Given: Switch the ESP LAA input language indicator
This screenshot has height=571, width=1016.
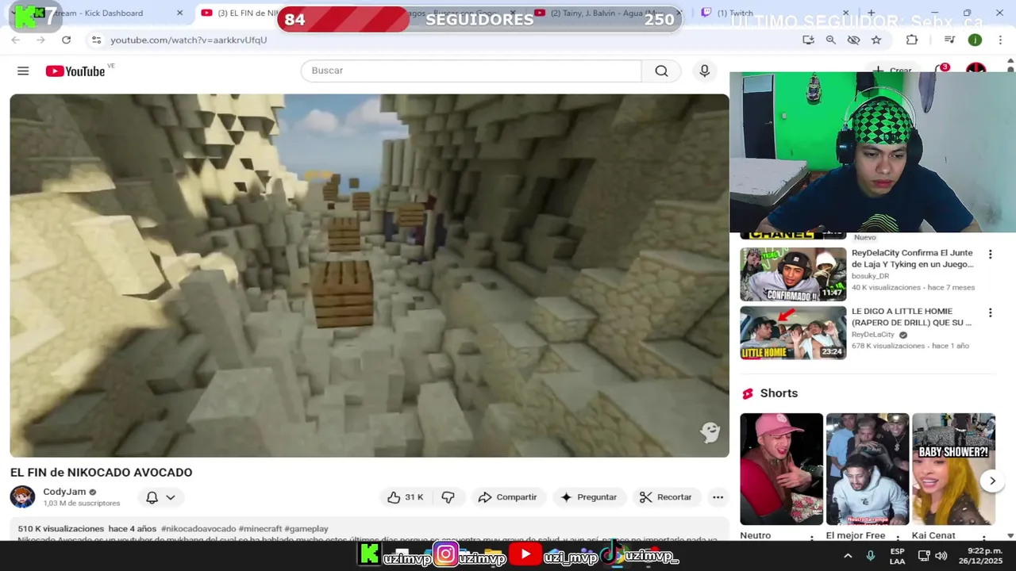Looking at the screenshot, I should coord(897,557).
